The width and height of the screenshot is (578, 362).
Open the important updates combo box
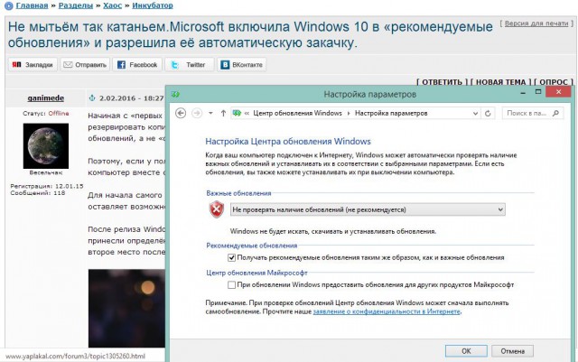point(368,209)
